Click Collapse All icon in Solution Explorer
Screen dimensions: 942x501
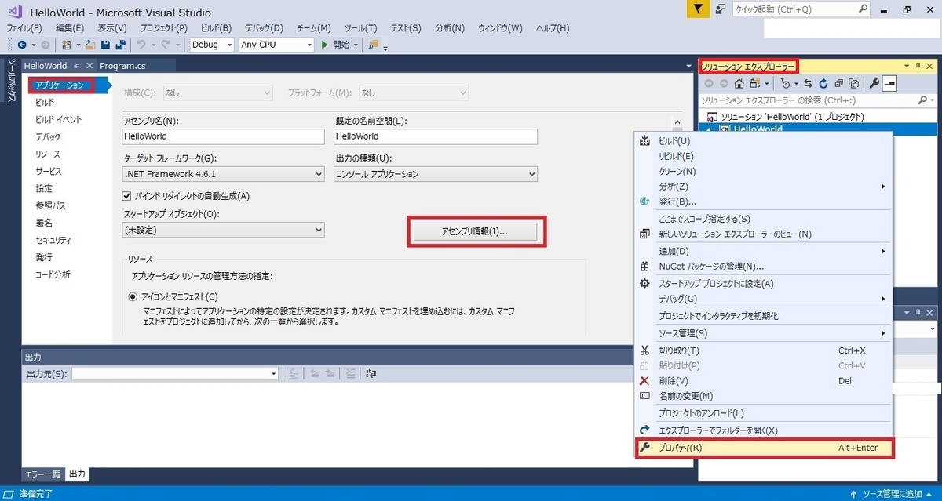coord(838,83)
